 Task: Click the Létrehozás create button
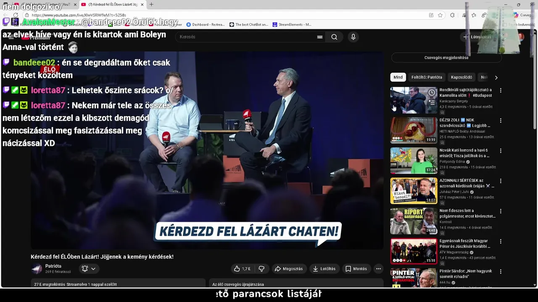point(477,37)
